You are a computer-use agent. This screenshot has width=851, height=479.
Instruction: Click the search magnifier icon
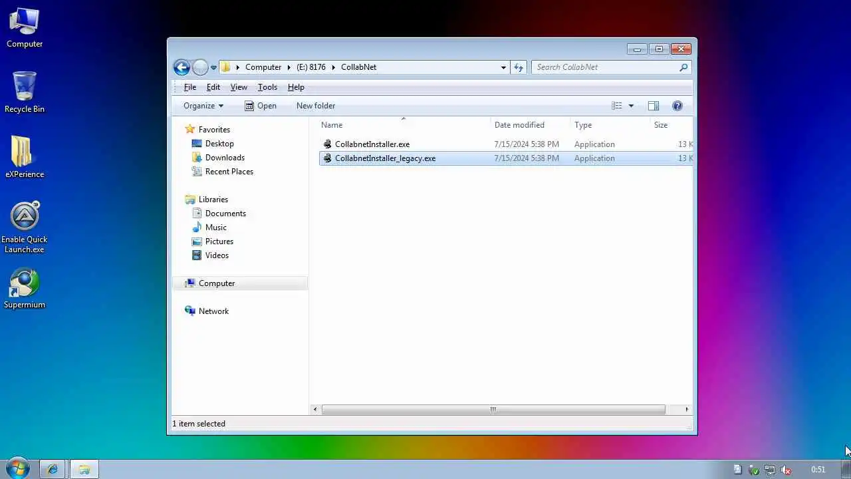[683, 67]
